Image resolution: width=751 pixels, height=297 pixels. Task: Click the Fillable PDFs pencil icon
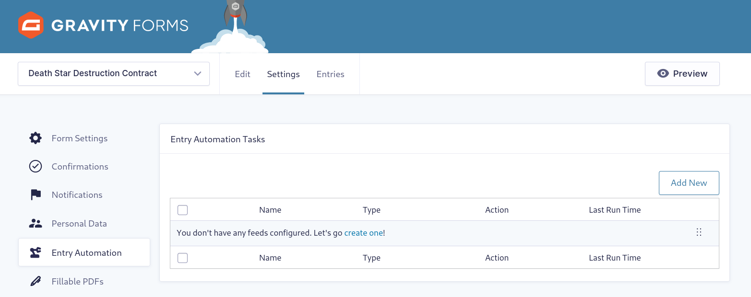coord(35,281)
